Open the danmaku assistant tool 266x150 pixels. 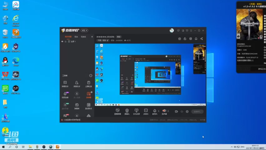pos(65,84)
